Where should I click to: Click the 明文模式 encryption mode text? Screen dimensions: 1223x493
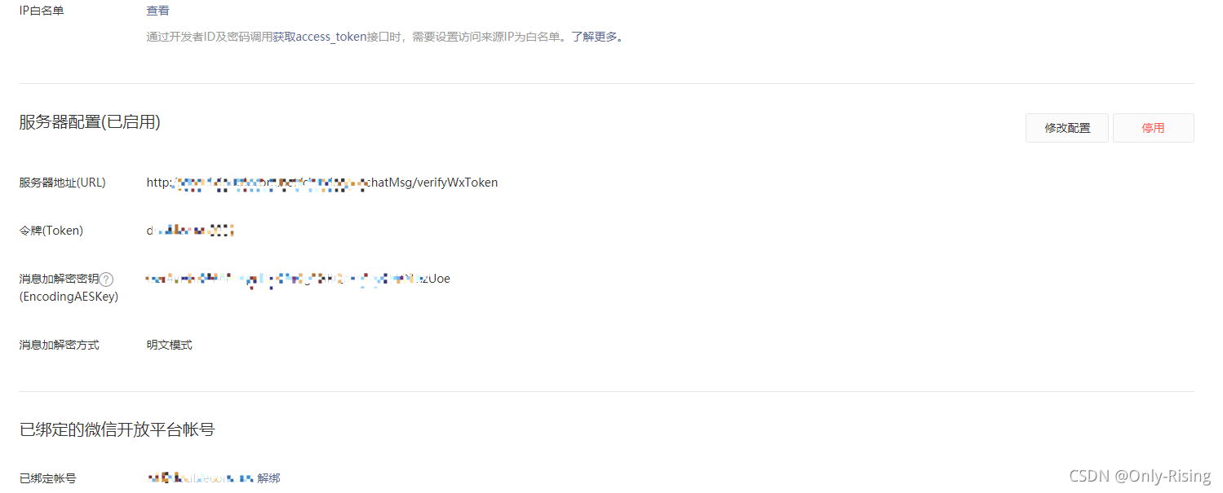point(170,345)
